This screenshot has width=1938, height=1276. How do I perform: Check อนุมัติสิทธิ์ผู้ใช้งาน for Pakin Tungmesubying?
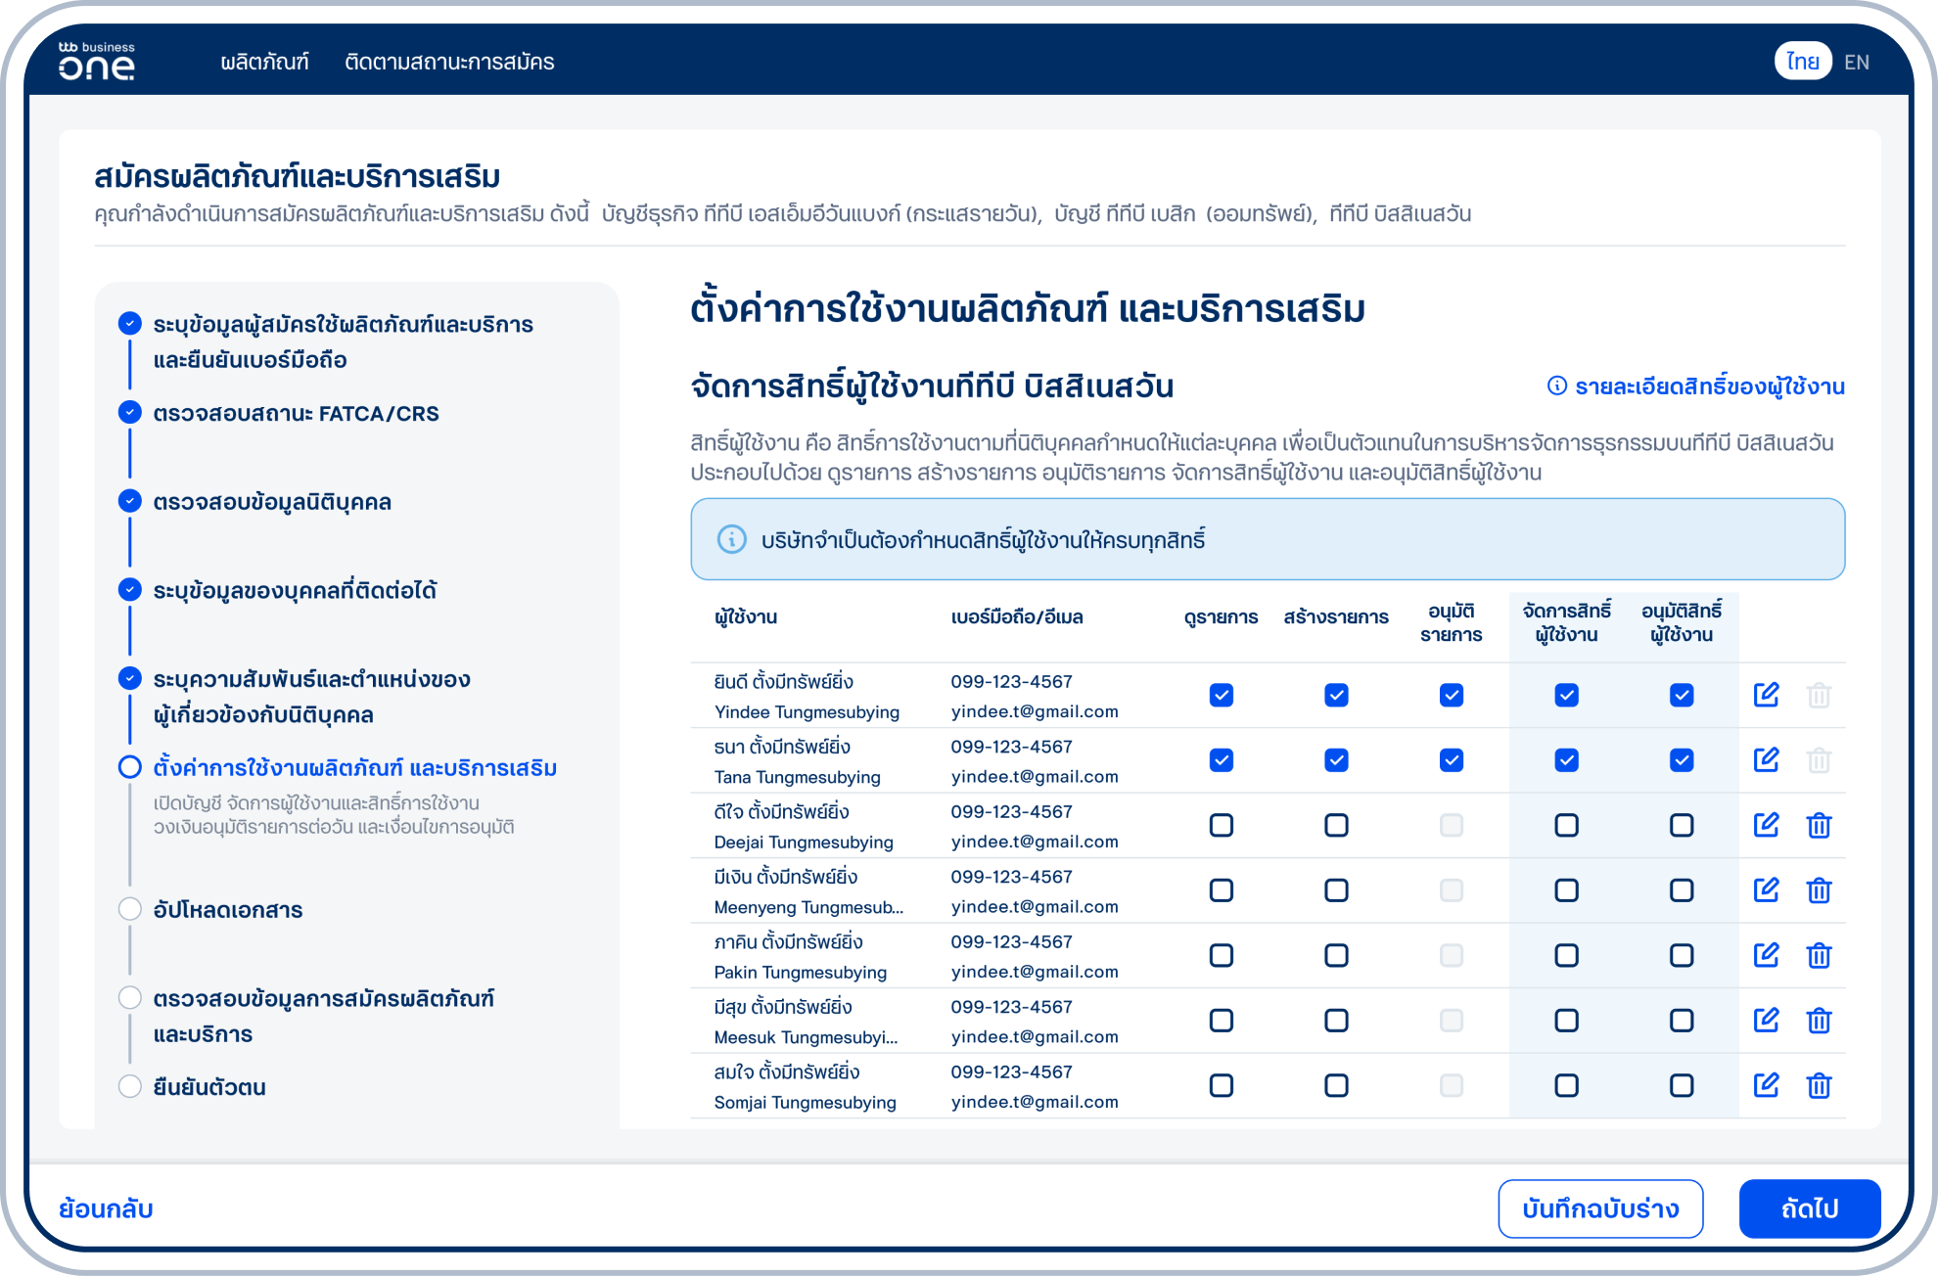(1682, 955)
